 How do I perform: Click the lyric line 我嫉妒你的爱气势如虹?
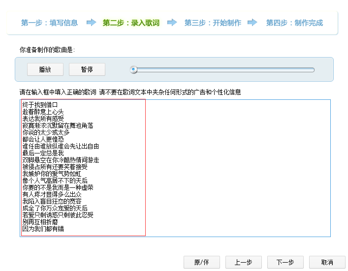click(x=52, y=174)
